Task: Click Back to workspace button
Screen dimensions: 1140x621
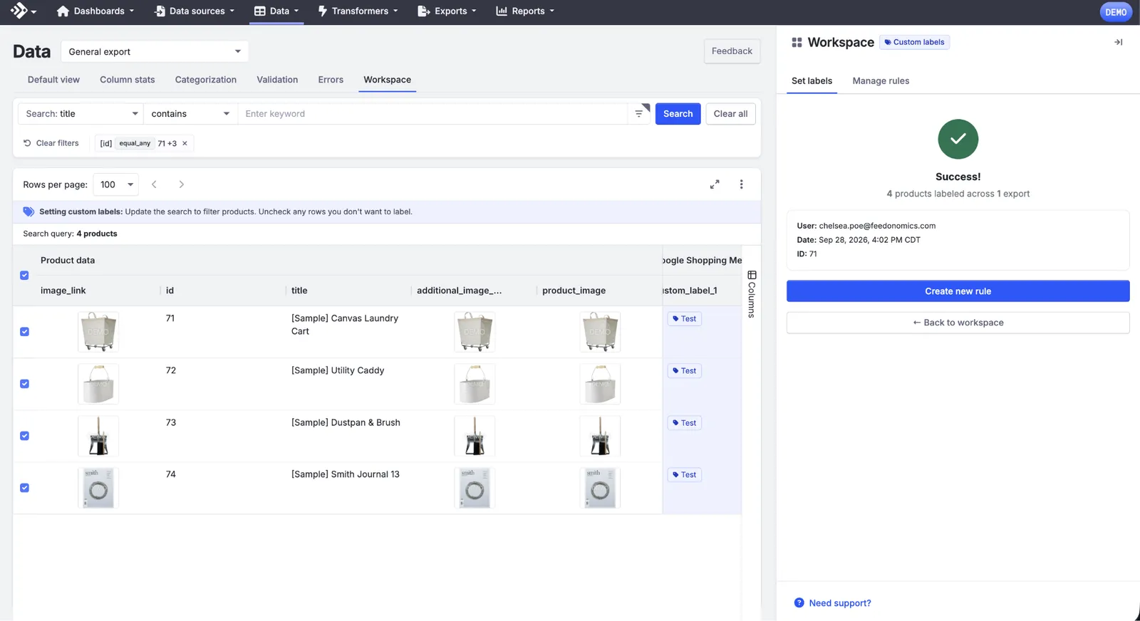Action: click(x=958, y=323)
